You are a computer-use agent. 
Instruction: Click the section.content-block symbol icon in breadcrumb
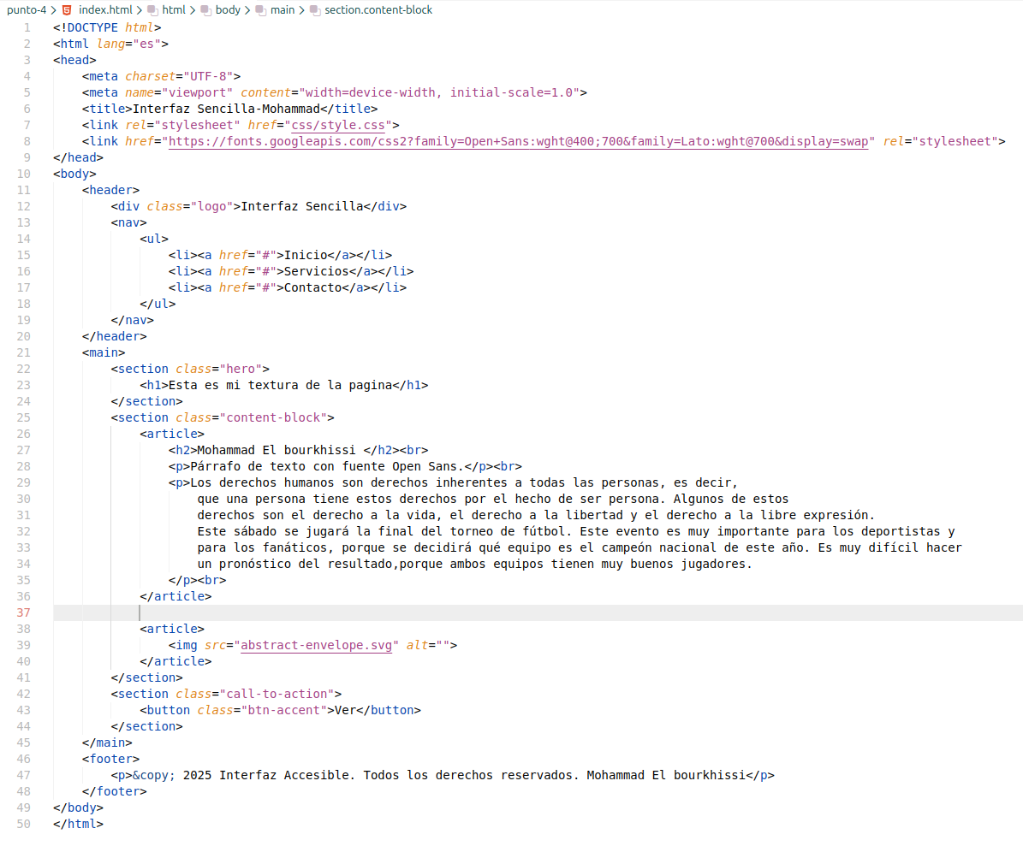[x=314, y=10]
